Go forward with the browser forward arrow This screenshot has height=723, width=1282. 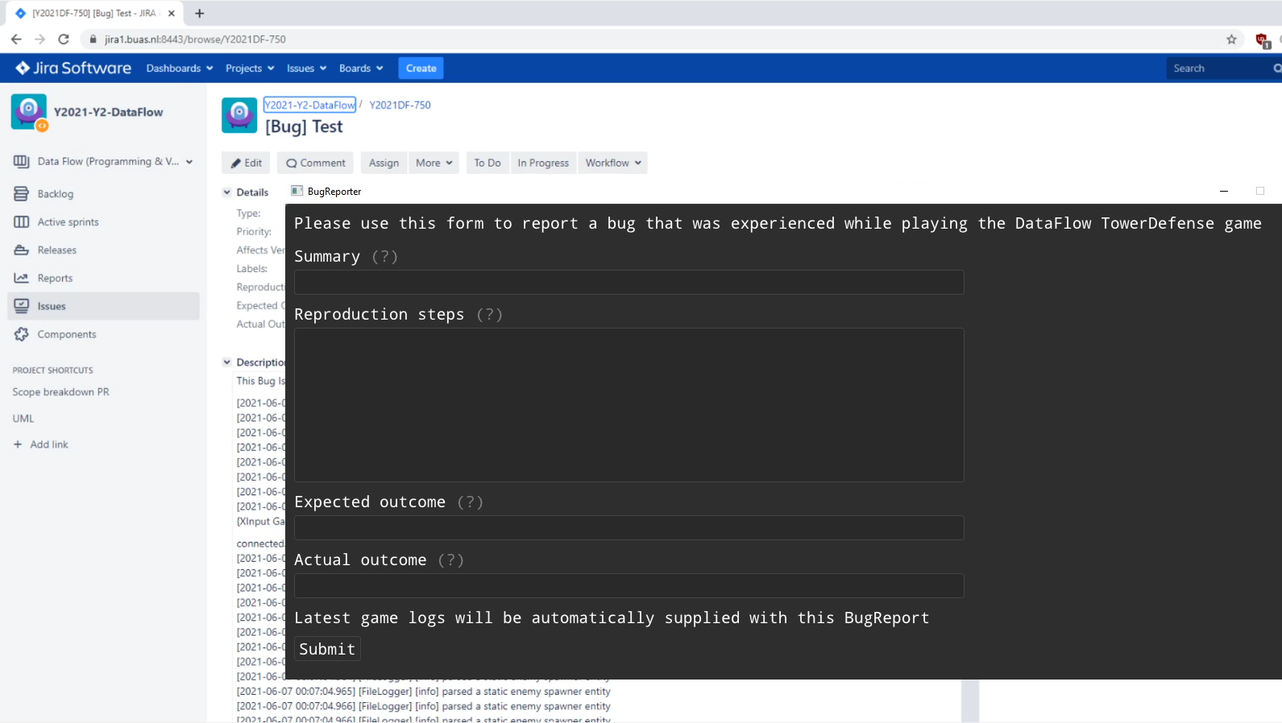[x=39, y=39]
